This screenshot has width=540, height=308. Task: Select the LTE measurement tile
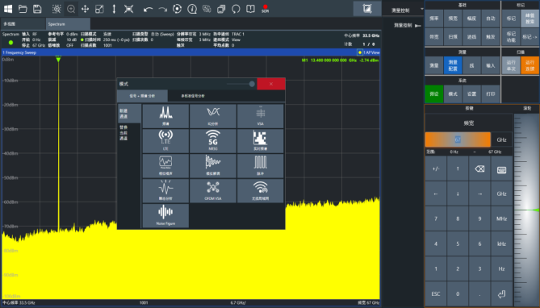click(x=165, y=141)
